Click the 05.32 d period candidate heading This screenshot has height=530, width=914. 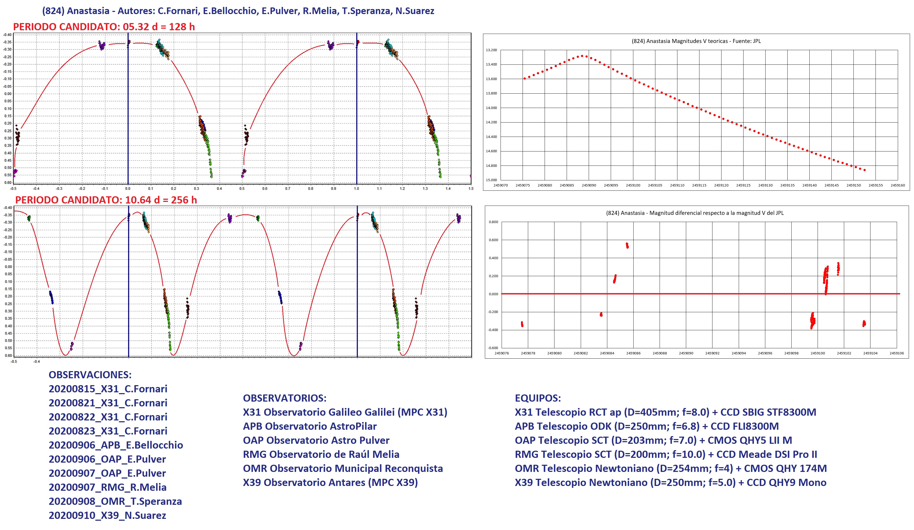coord(104,27)
